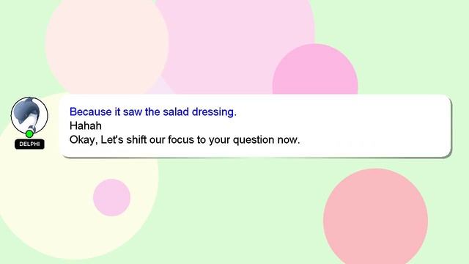Click the "Let's shift our focus" message line
This screenshot has height=264, width=469.
point(185,140)
